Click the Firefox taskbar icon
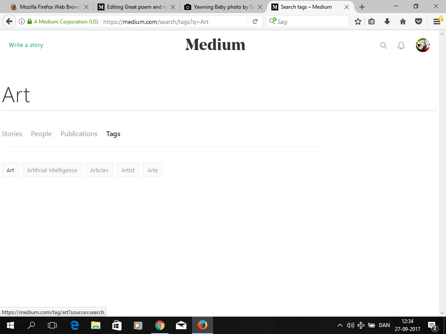This screenshot has width=446, height=334. [x=203, y=325]
